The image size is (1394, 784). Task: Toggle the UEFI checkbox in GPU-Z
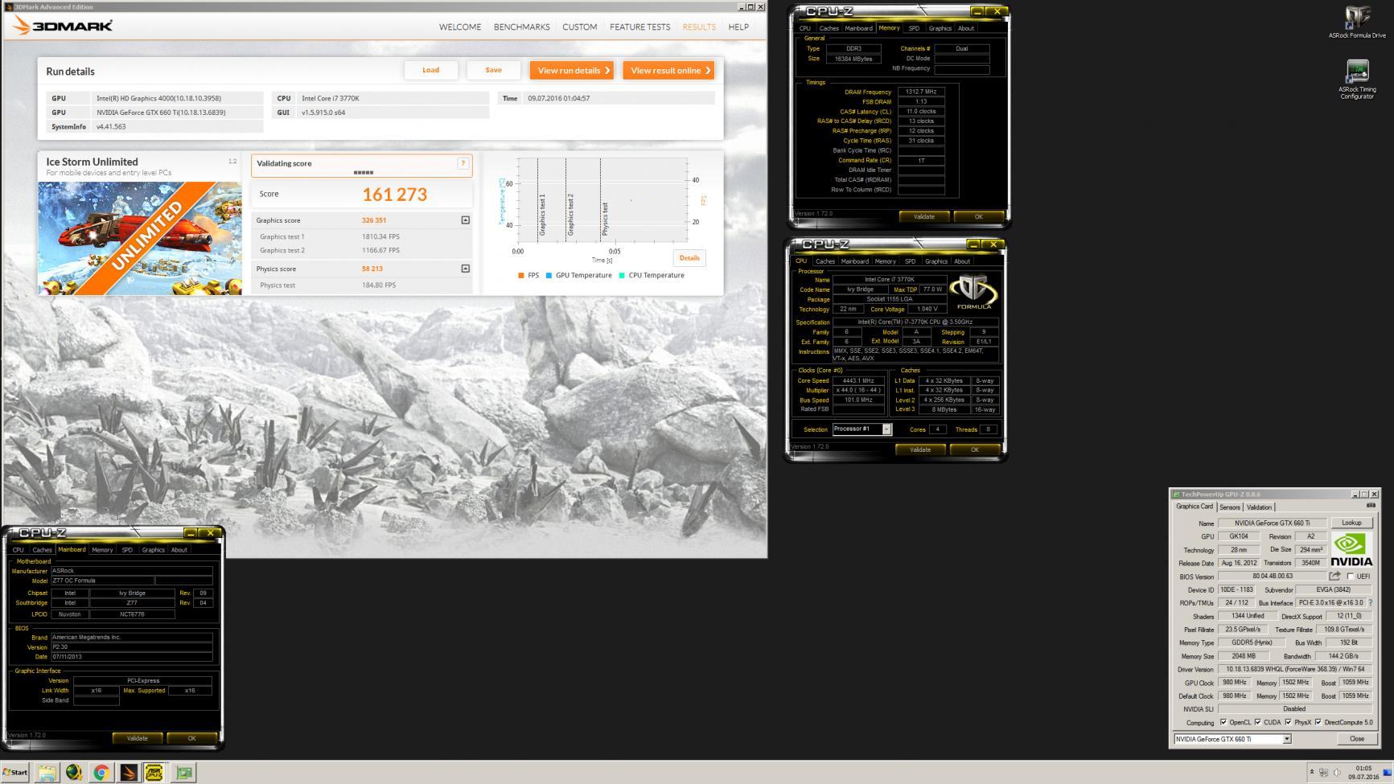pos(1351,577)
